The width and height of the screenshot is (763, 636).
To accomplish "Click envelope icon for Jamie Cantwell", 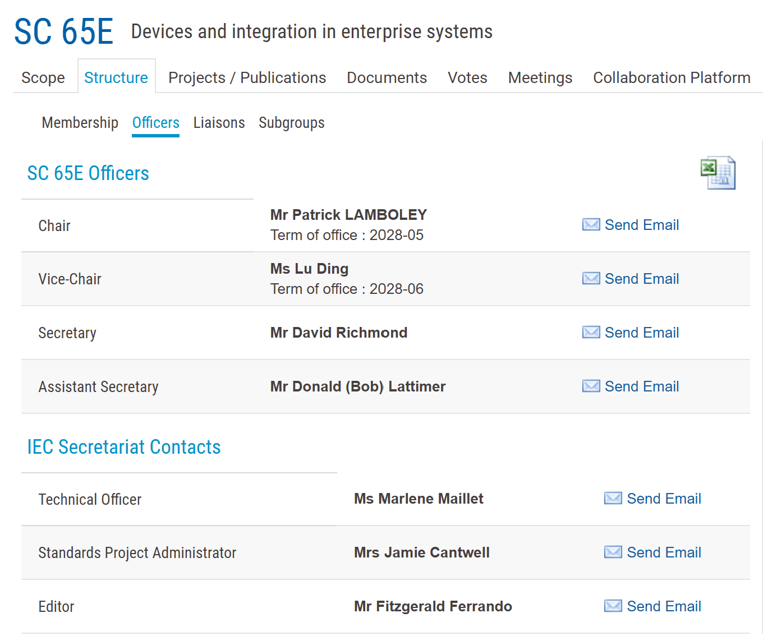I will 613,552.
